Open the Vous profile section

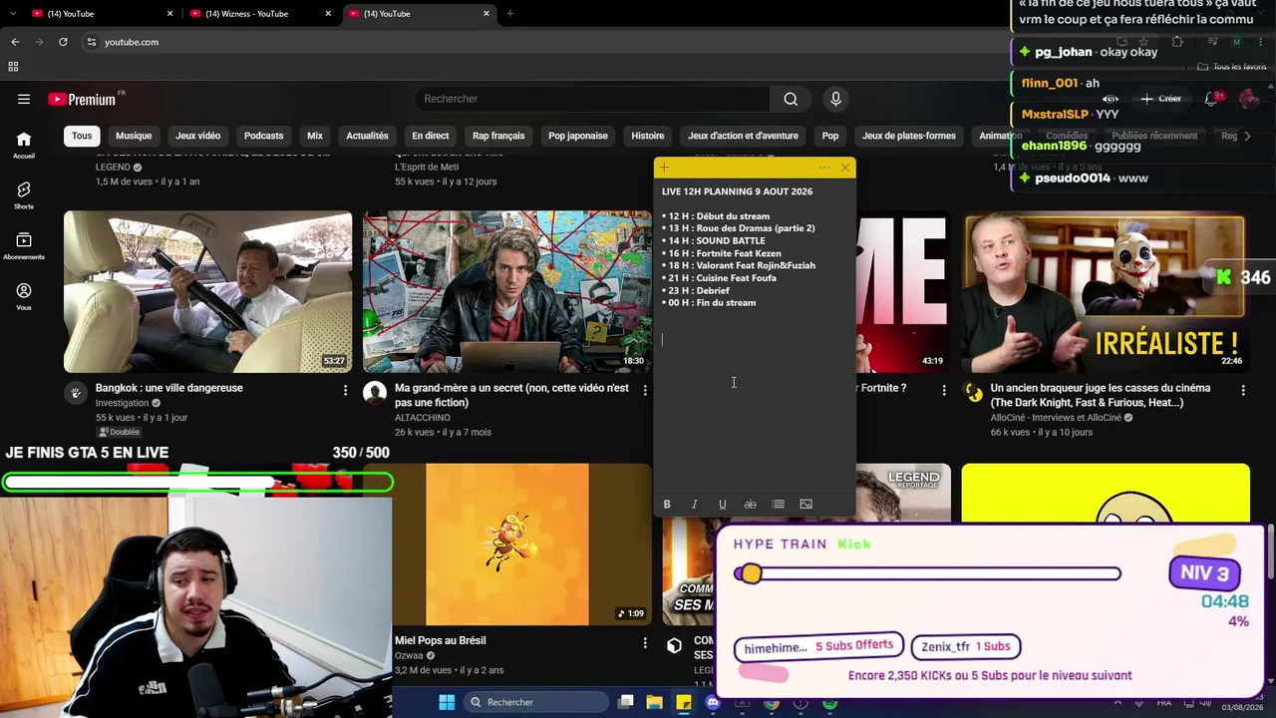24,296
